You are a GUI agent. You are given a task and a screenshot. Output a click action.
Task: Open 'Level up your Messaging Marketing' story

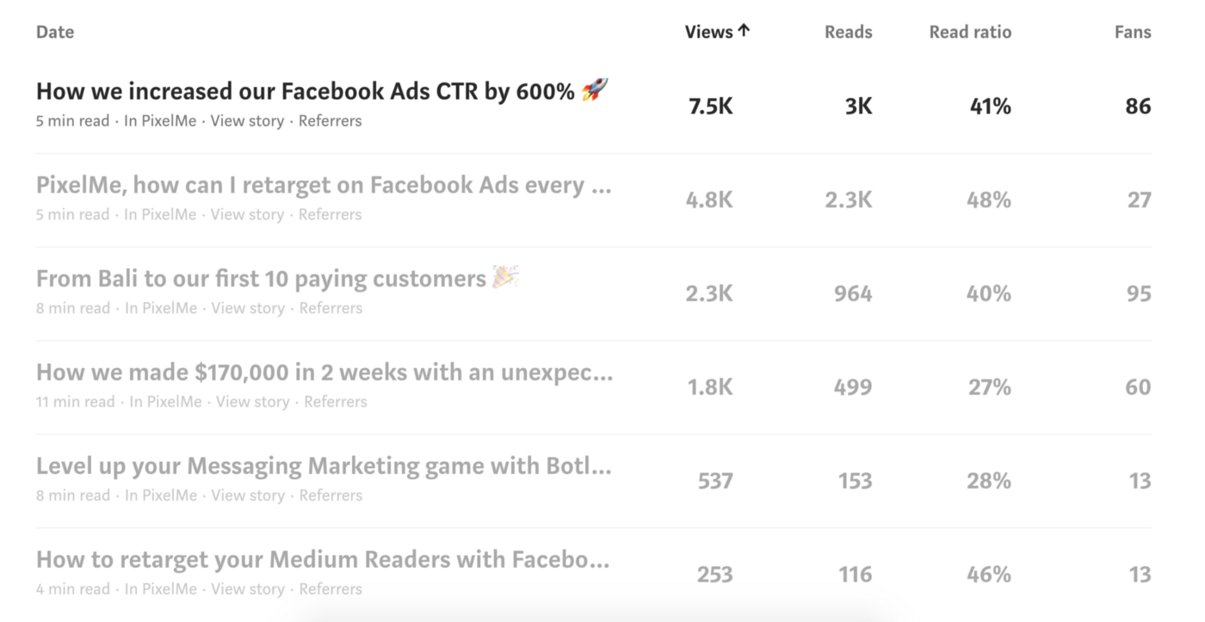tap(324, 466)
